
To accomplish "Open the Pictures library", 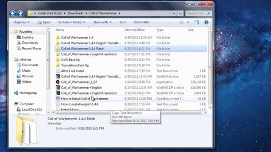I will [28, 76].
